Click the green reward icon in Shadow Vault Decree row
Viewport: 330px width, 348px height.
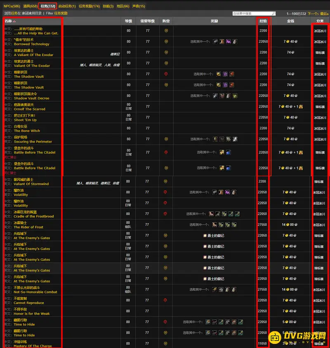tap(235, 96)
